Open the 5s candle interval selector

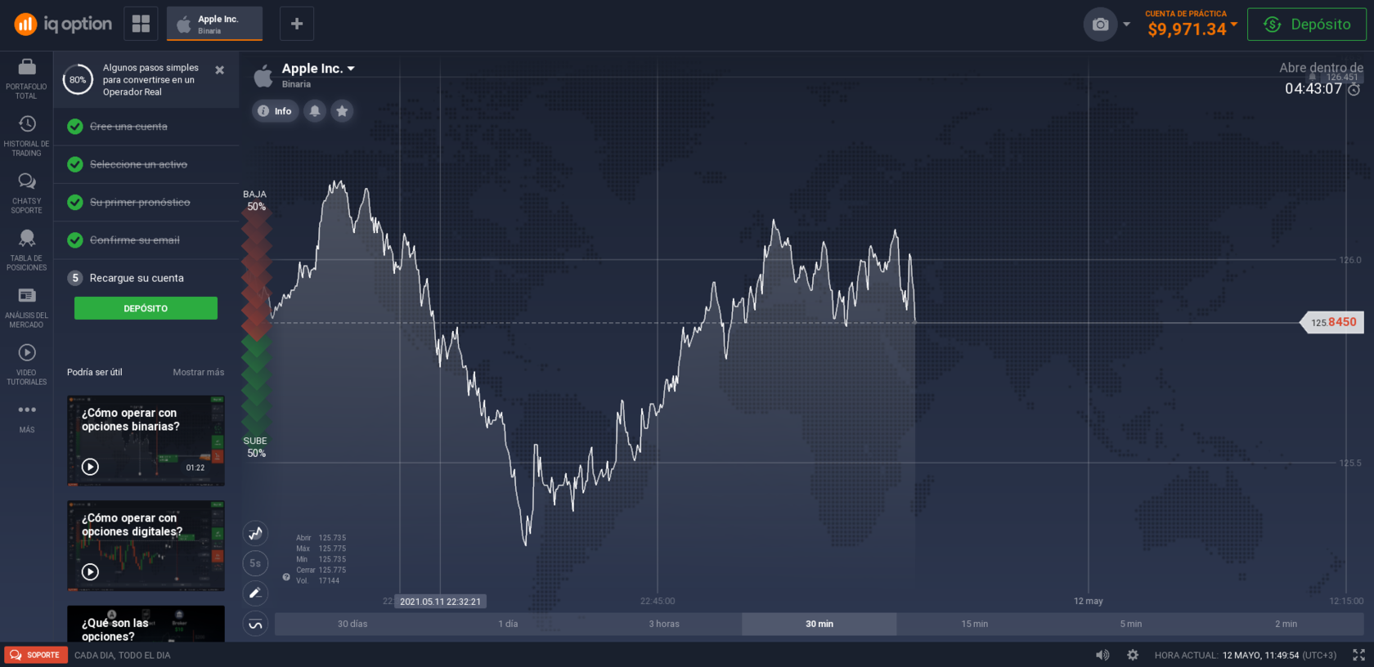click(255, 563)
